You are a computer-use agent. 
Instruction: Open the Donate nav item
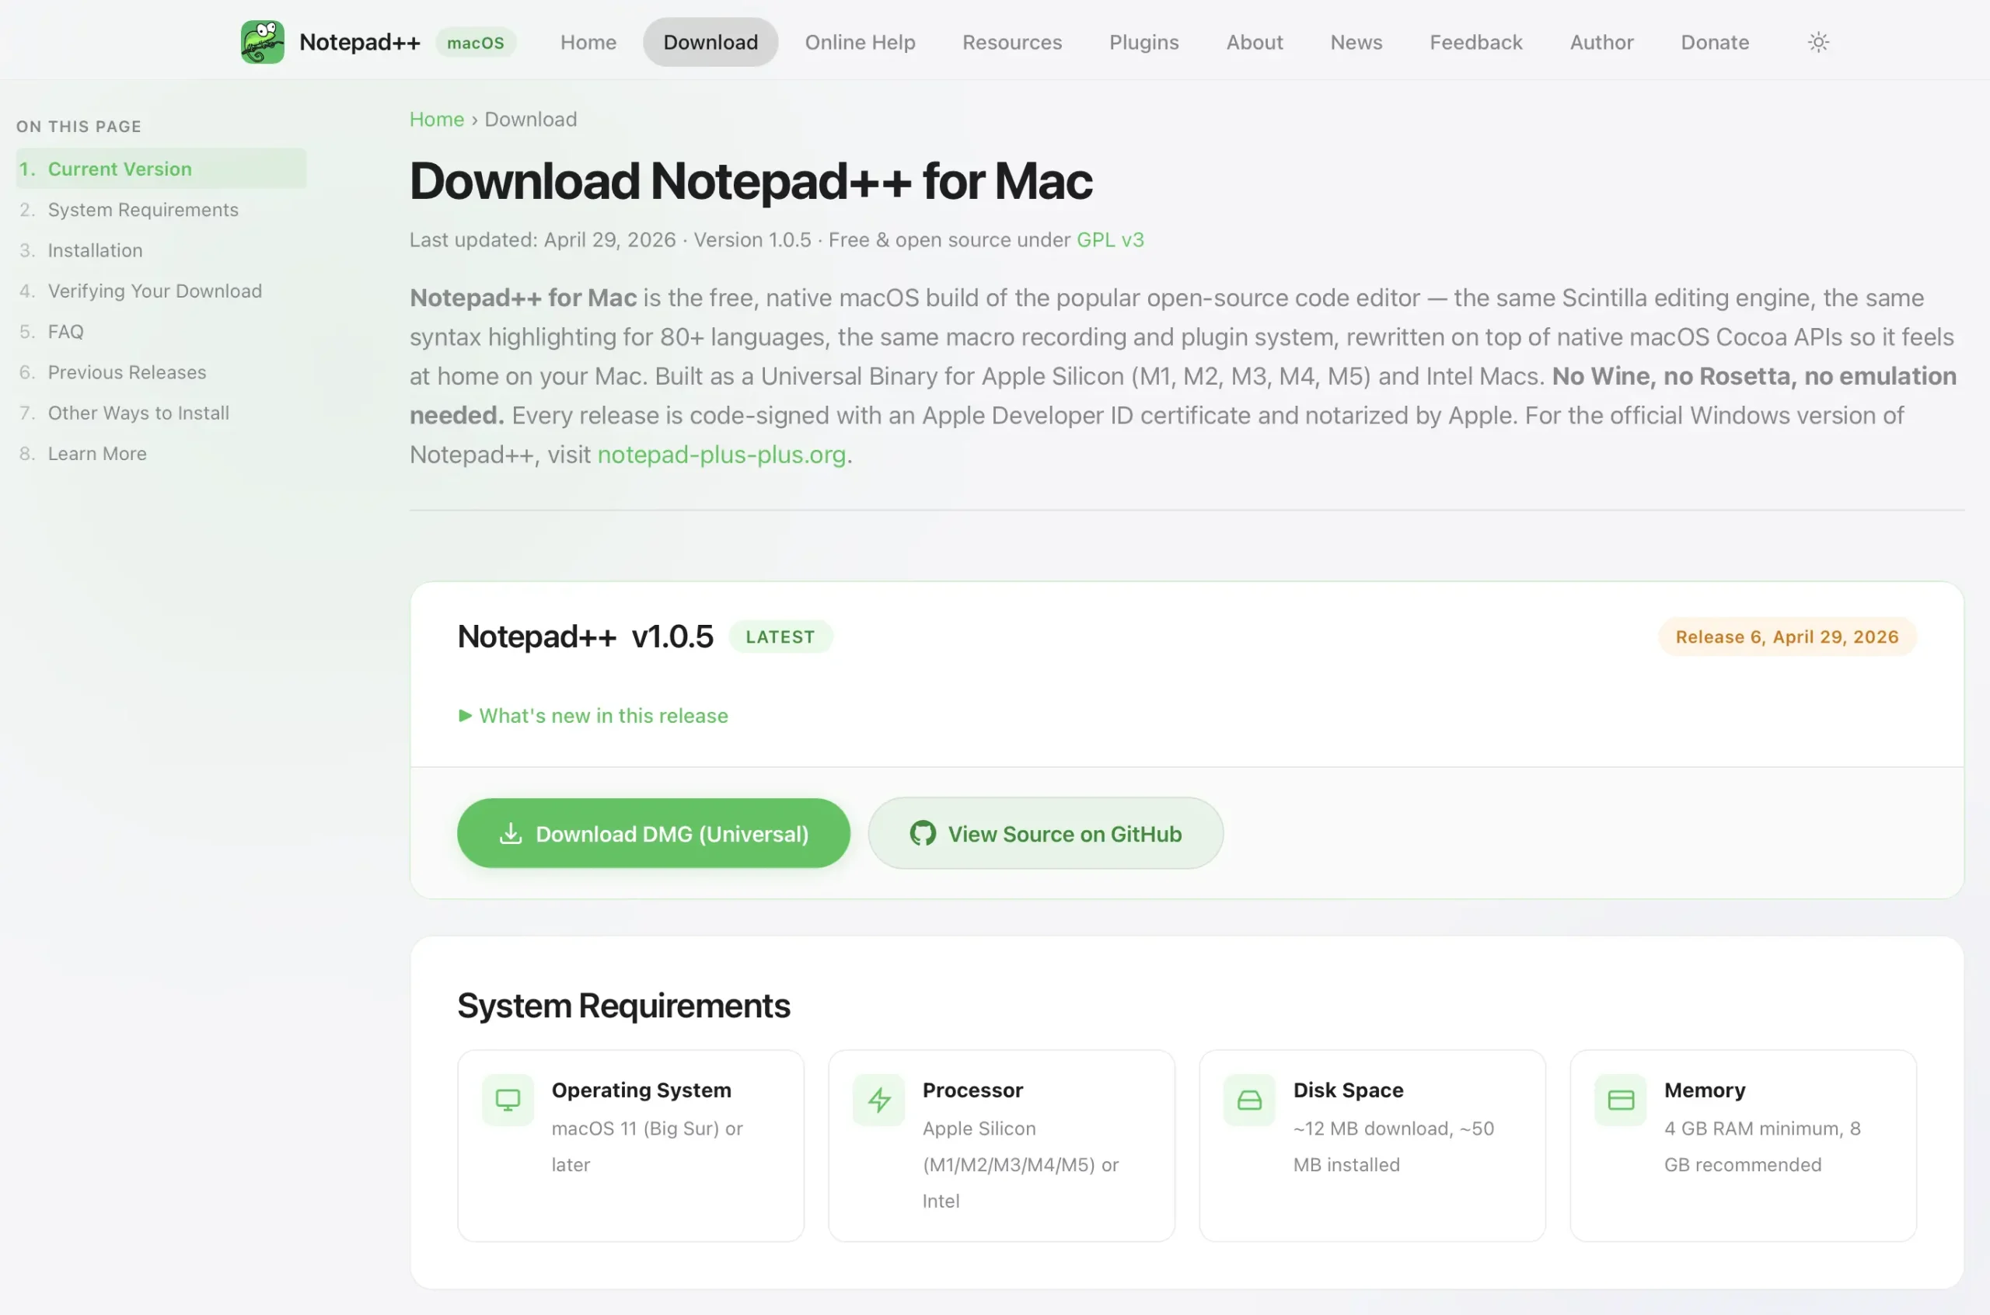[x=1714, y=42]
